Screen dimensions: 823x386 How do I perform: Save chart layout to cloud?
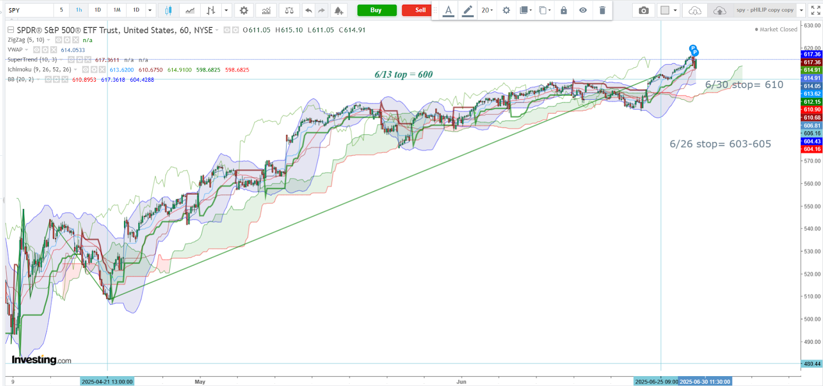tap(720, 10)
